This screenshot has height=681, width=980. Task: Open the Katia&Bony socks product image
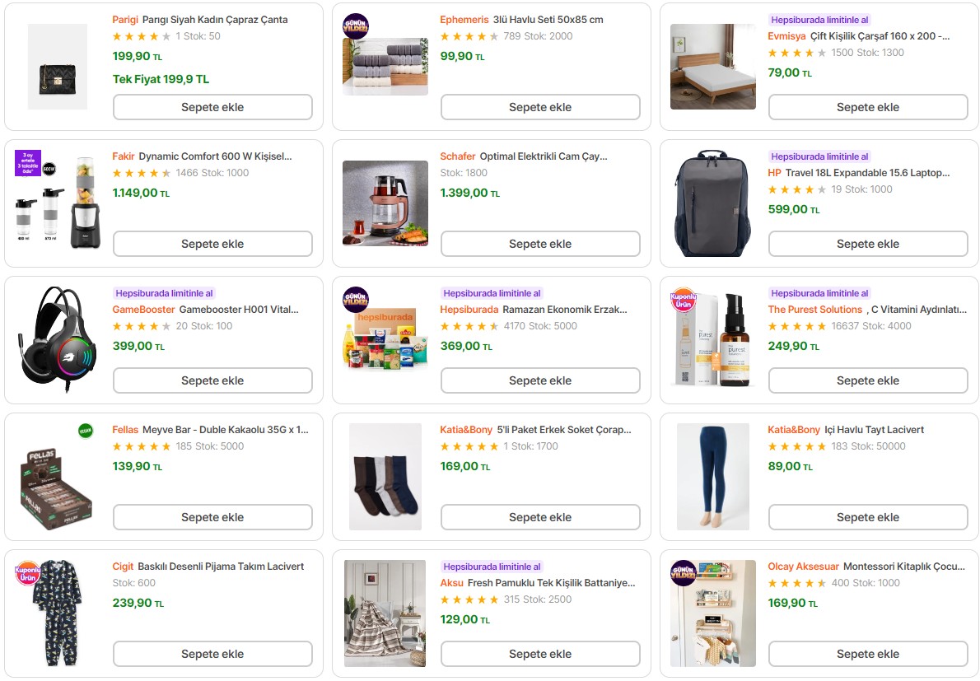tap(385, 476)
